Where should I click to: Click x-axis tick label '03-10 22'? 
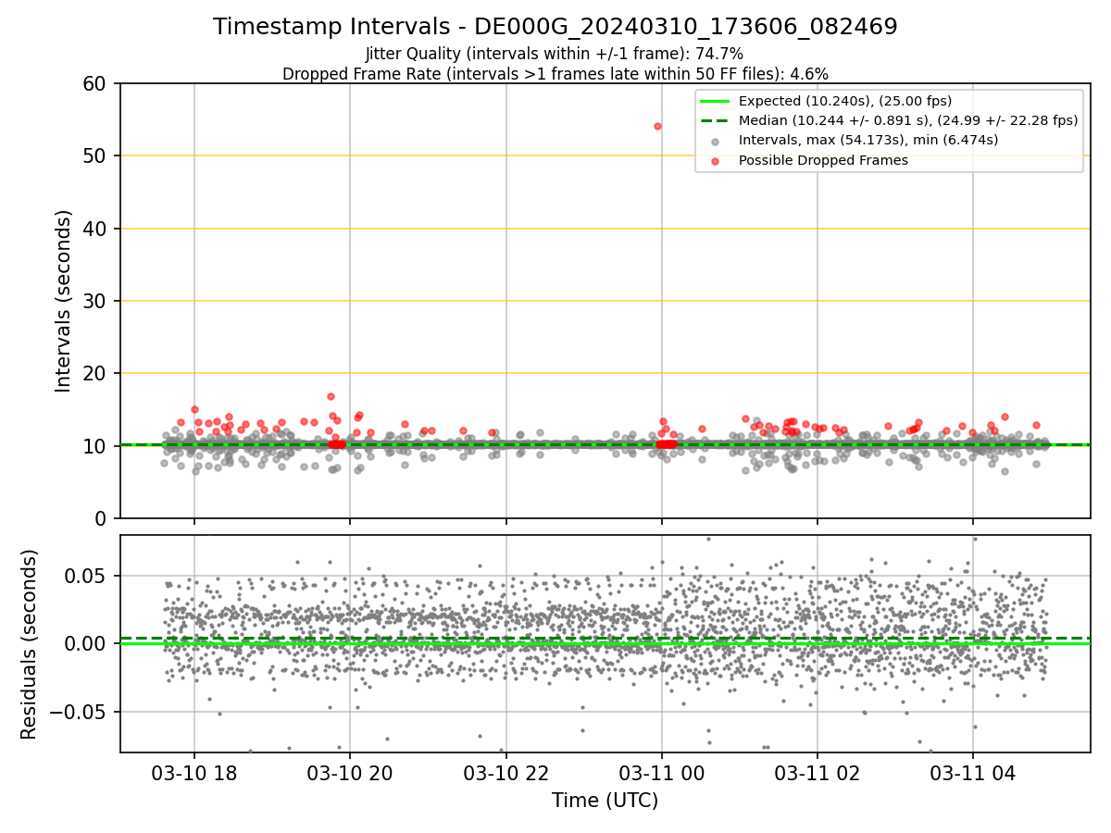[x=506, y=772]
